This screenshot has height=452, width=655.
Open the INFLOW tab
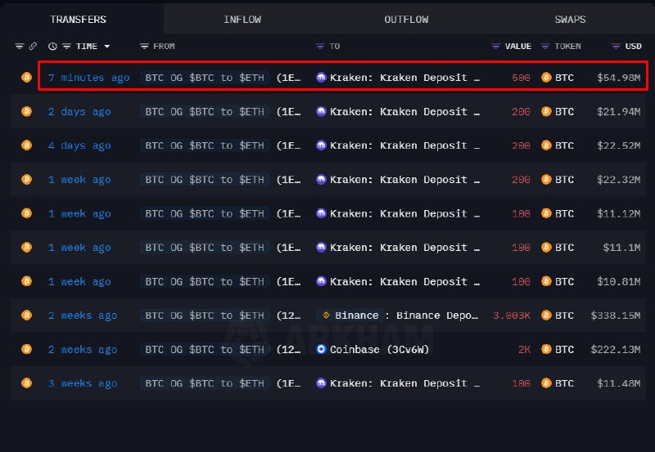click(x=242, y=20)
